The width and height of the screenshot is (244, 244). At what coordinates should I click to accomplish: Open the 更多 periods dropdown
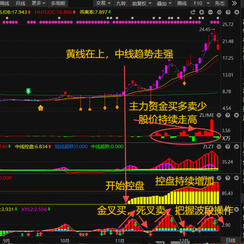(38, 3)
